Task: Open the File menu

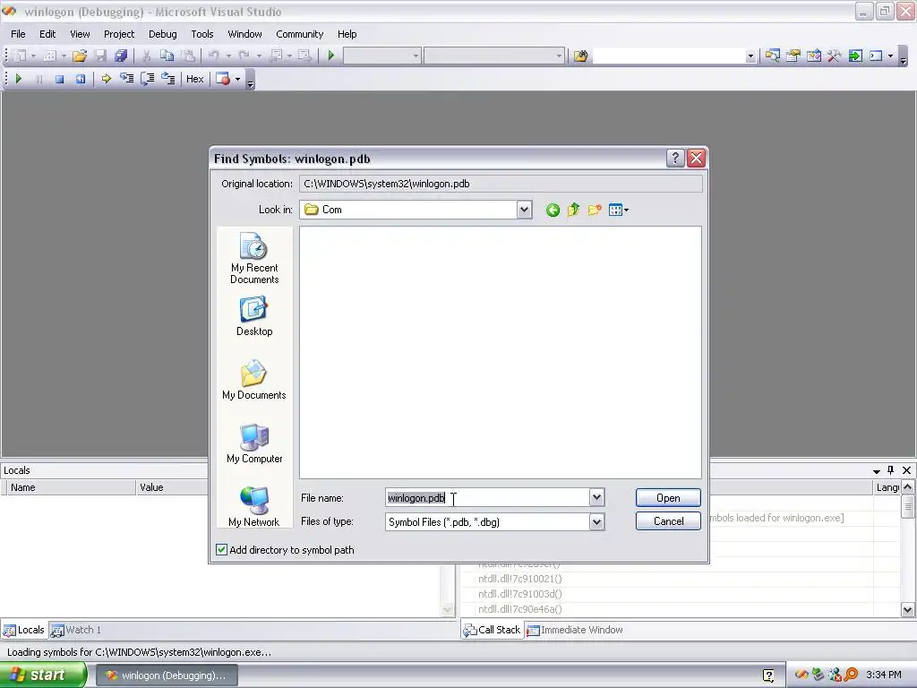Action: coord(18,34)
